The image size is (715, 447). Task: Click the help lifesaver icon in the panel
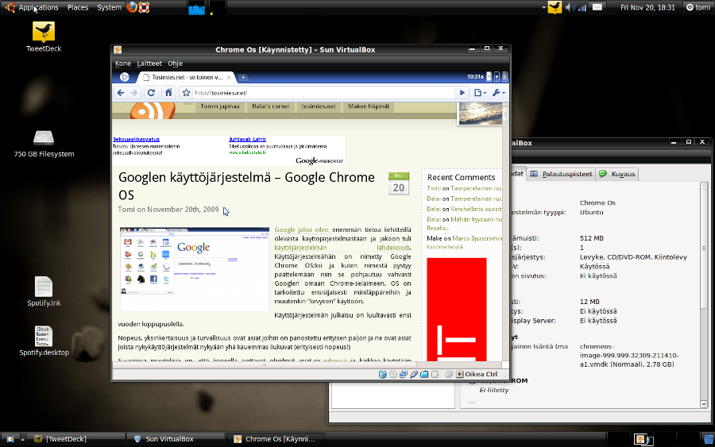(x=144, y=7)
